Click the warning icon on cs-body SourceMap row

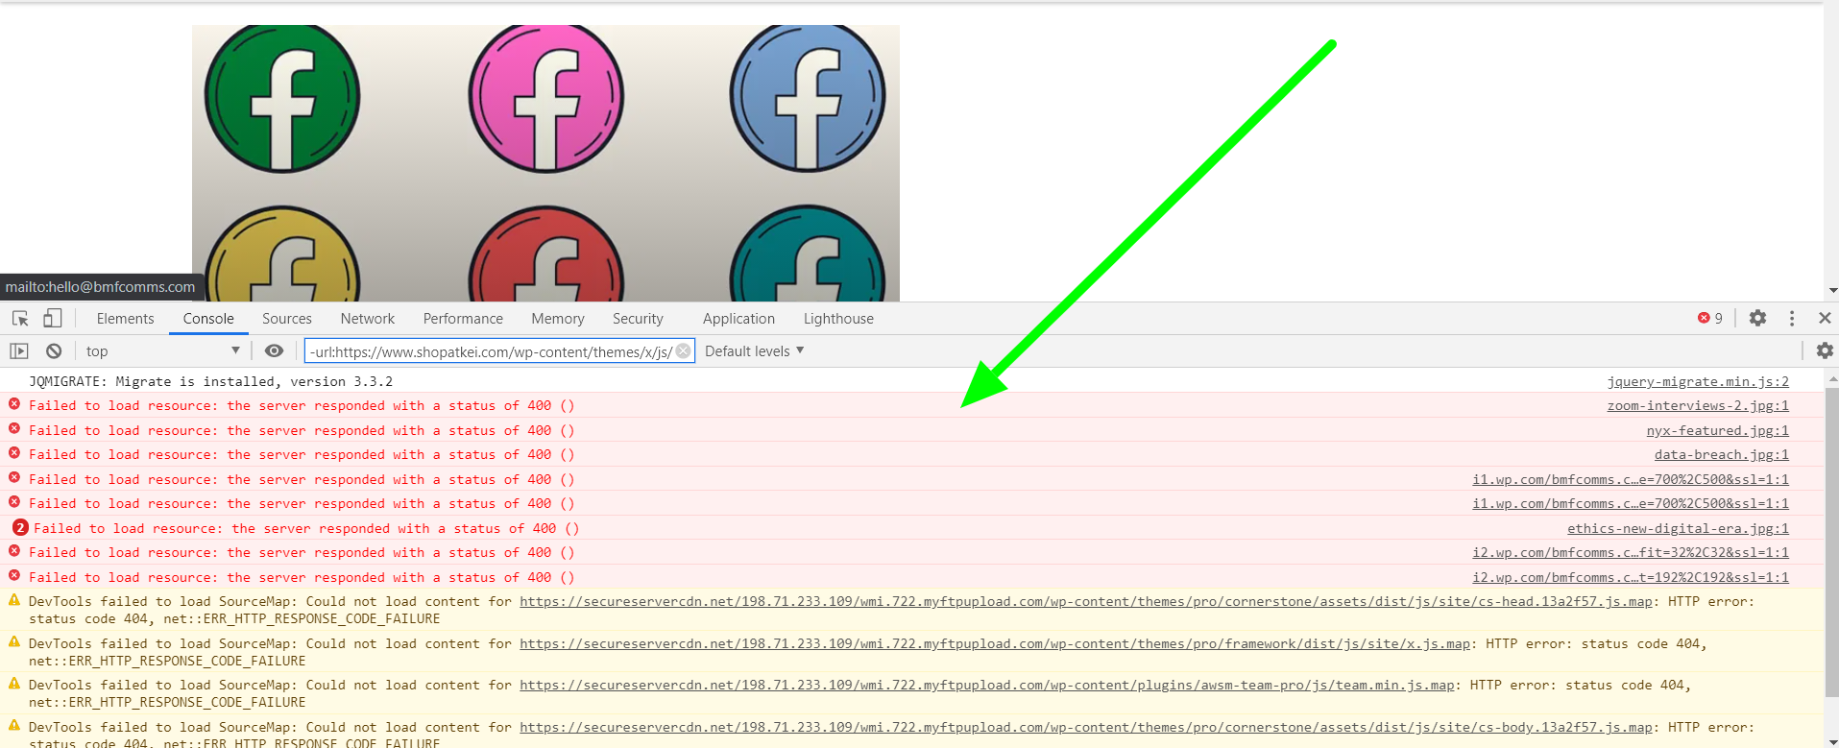[x=14, y=726]
